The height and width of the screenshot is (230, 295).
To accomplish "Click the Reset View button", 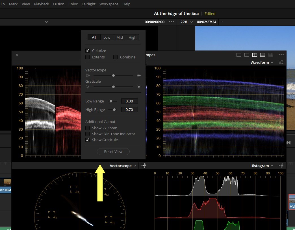I will (113, 152).
